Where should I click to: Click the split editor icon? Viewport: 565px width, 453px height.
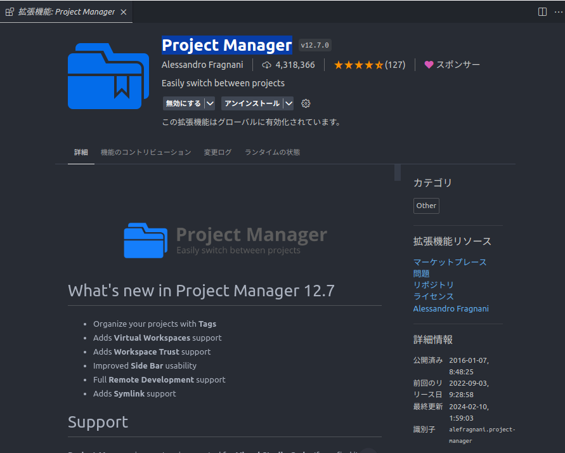[x=542, y=12]
